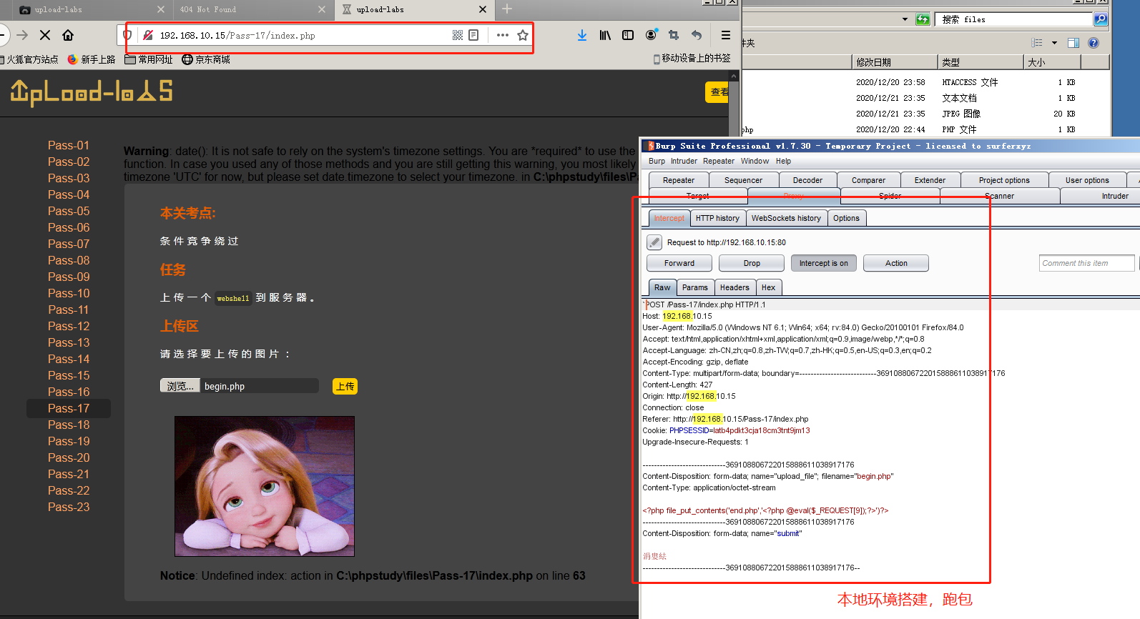
Task: Open the Project options tab in Burp
Action: click(1004, 180)
